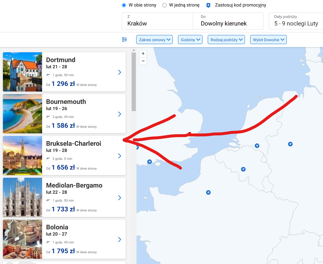
Task: Click the price 1 795 zł
Action: (x=63, y=251)
